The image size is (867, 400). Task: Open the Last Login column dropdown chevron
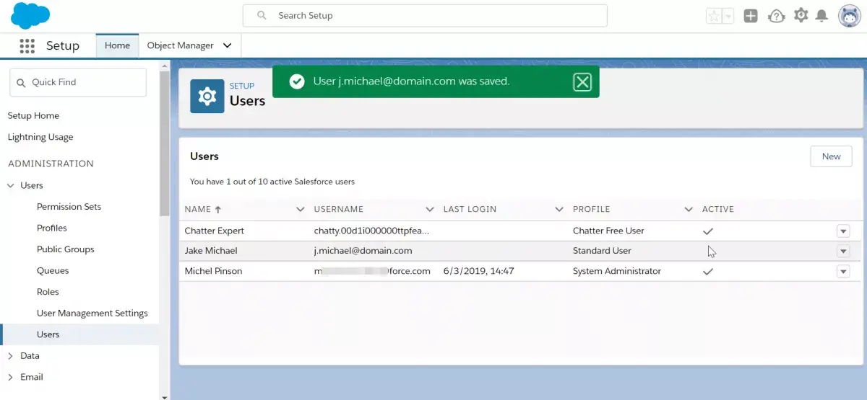559,209
